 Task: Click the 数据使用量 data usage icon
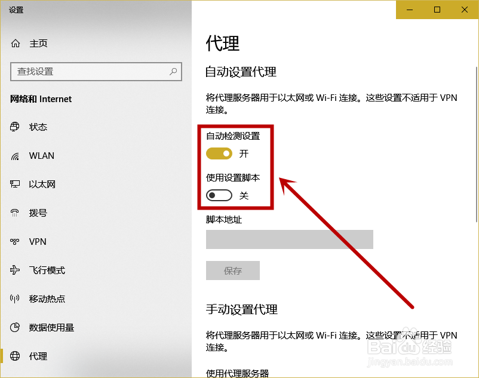point(14,327)
